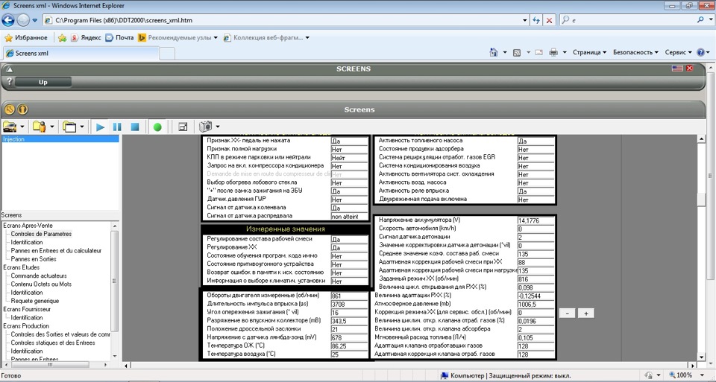
Task: Open Коллекция веб-фрагм... favorites item
Action: pos(267,38)
